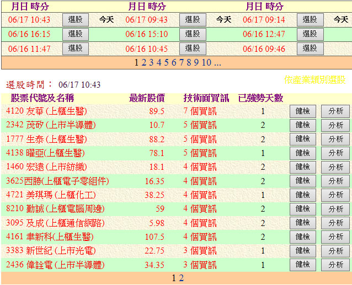Image resolution: width=352 pixels, height=285 pixels.
Task: Select stock name 4120 友華 (上櫃生醫)
Action: tap(46, 111)
